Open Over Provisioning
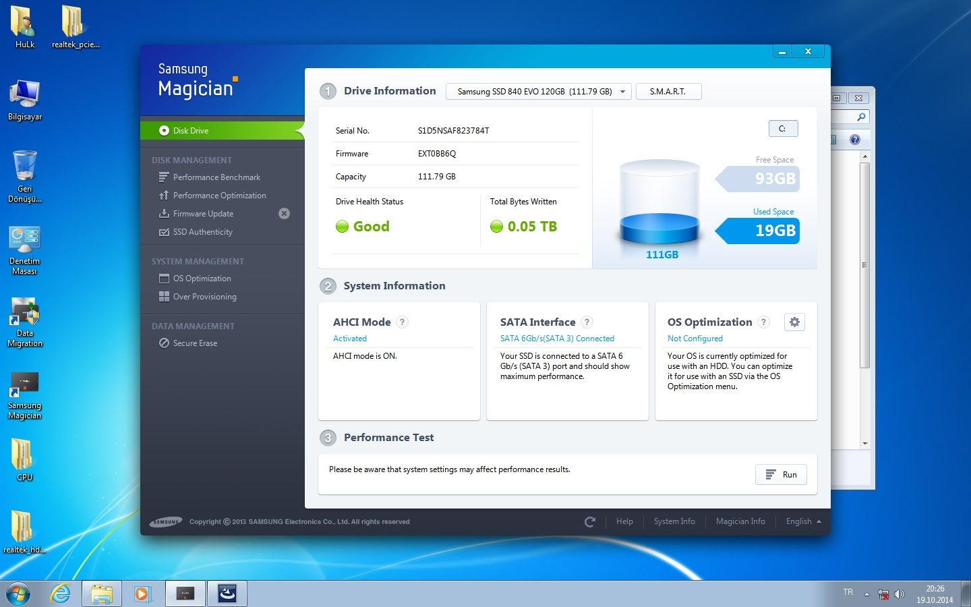Image resolution: width=971 pixels, height=607 pixels. pyautogui.click(x=204, y=297)
